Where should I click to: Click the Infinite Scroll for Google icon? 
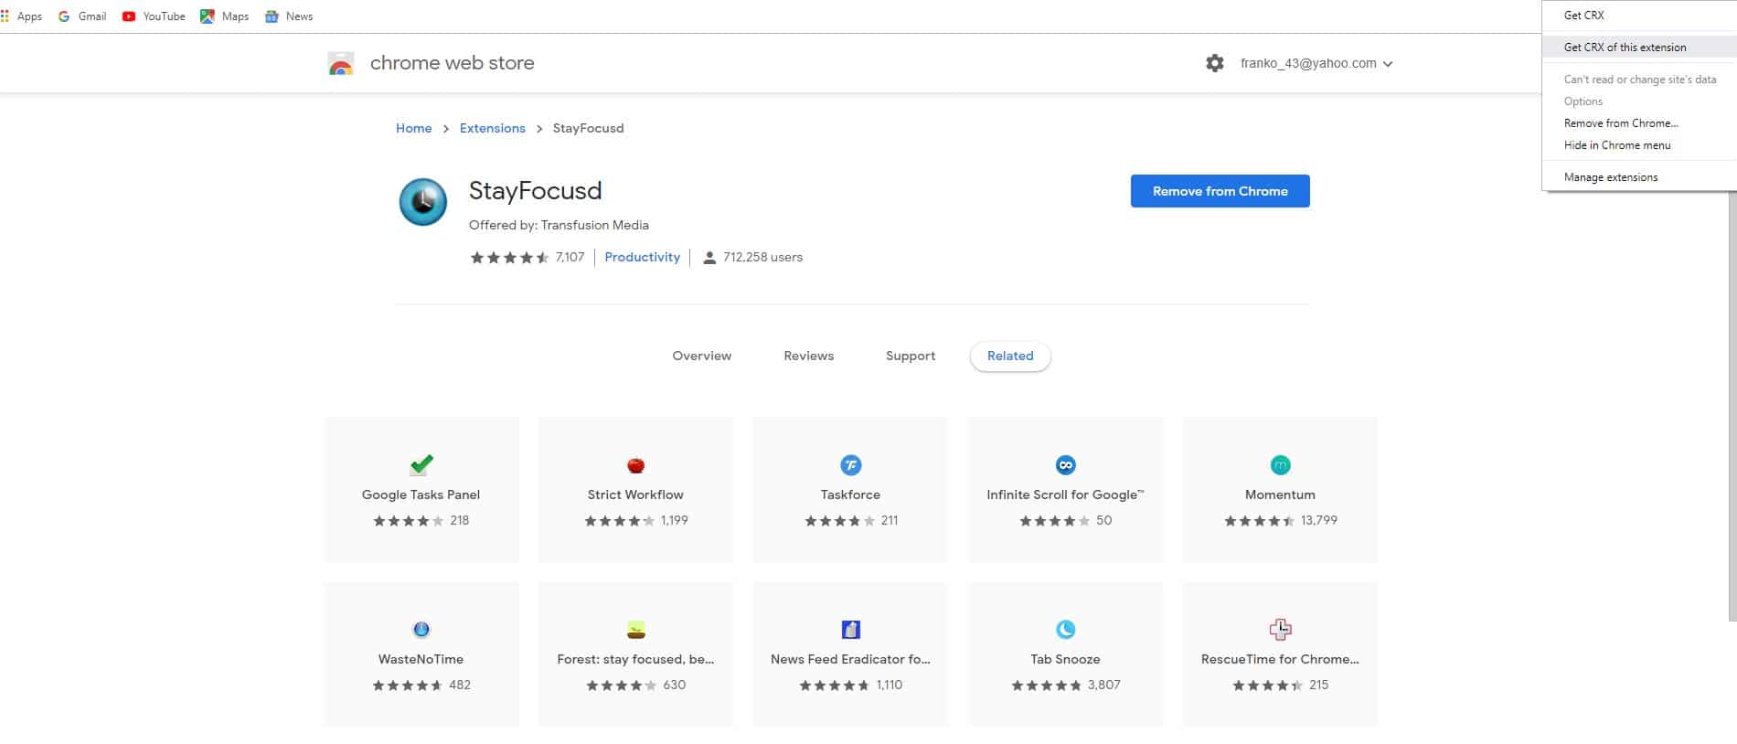click(x=1066, y=465)
